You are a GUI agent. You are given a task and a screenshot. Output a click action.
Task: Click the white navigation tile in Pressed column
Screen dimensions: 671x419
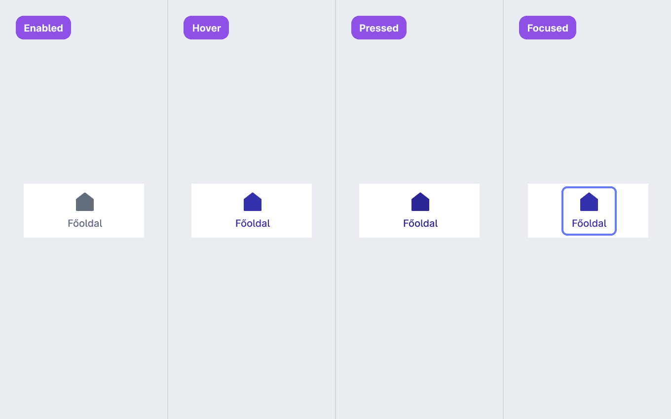pyautogui.click(x=419, y=210)
